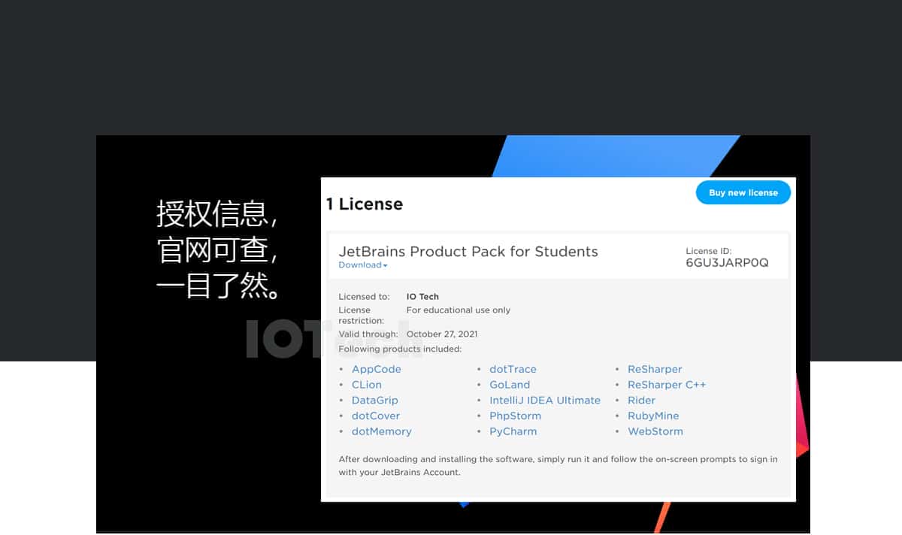Select the license ID 6GU3JARP0Q
This screenshot has height=535, width=902.
pyautogui.click(x=727, y=263)
